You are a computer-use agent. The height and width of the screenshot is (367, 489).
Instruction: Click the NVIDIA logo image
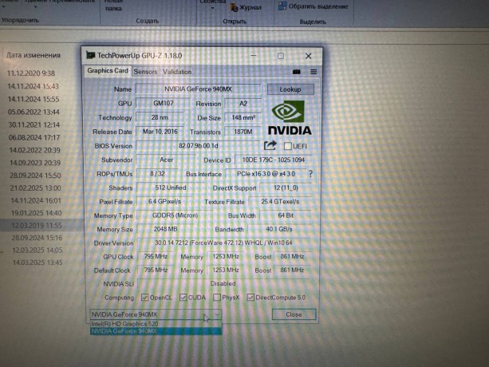point(290,117)
